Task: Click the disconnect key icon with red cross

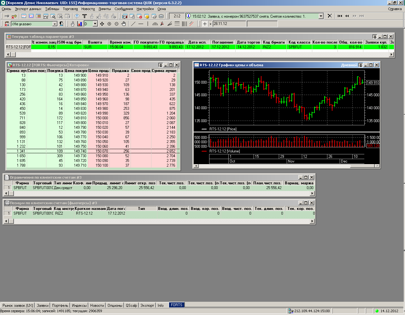Action: coord(14,16)
